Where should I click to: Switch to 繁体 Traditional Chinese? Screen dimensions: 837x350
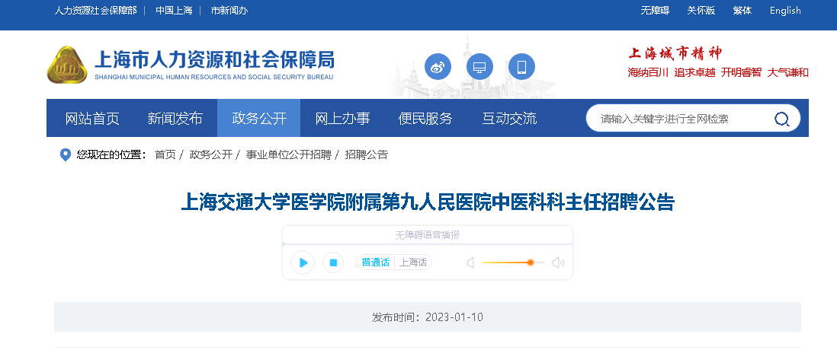(x=742, y=11)
